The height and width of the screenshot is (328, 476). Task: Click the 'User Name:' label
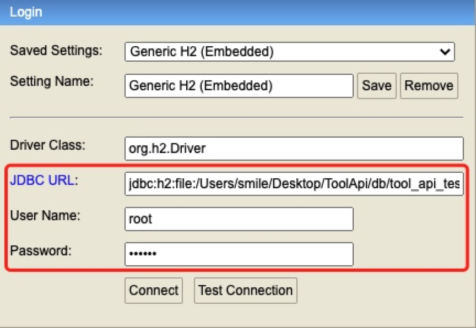coord(45,216)
